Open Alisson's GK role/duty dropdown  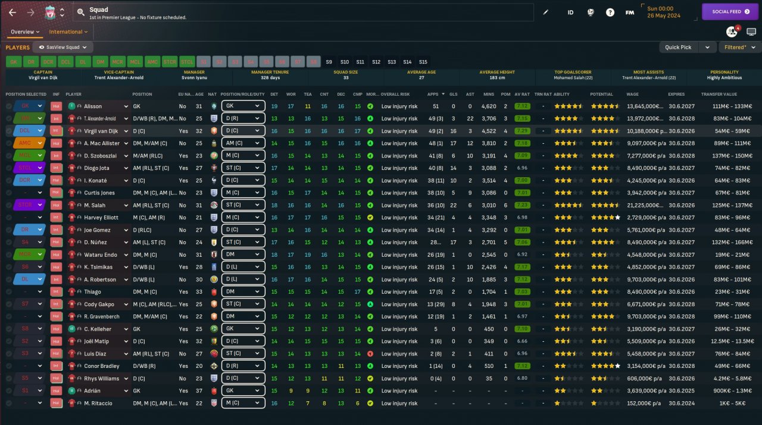243,106
